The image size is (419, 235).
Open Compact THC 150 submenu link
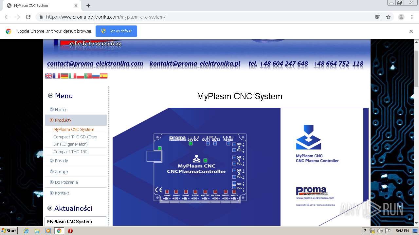70,151
